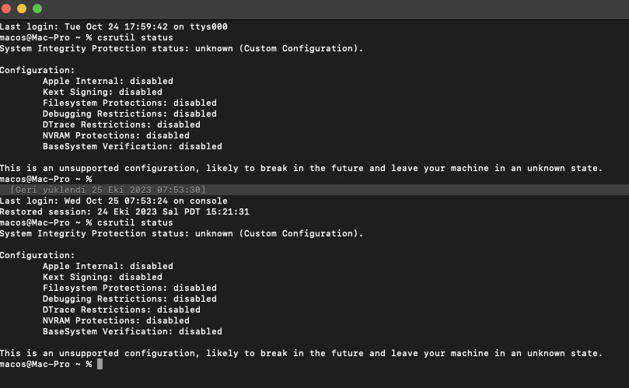The width and height of the screenshot is (629, 388).
Task: Click the empty title bar of the Terminal window
Action: [x=311, y=9]
